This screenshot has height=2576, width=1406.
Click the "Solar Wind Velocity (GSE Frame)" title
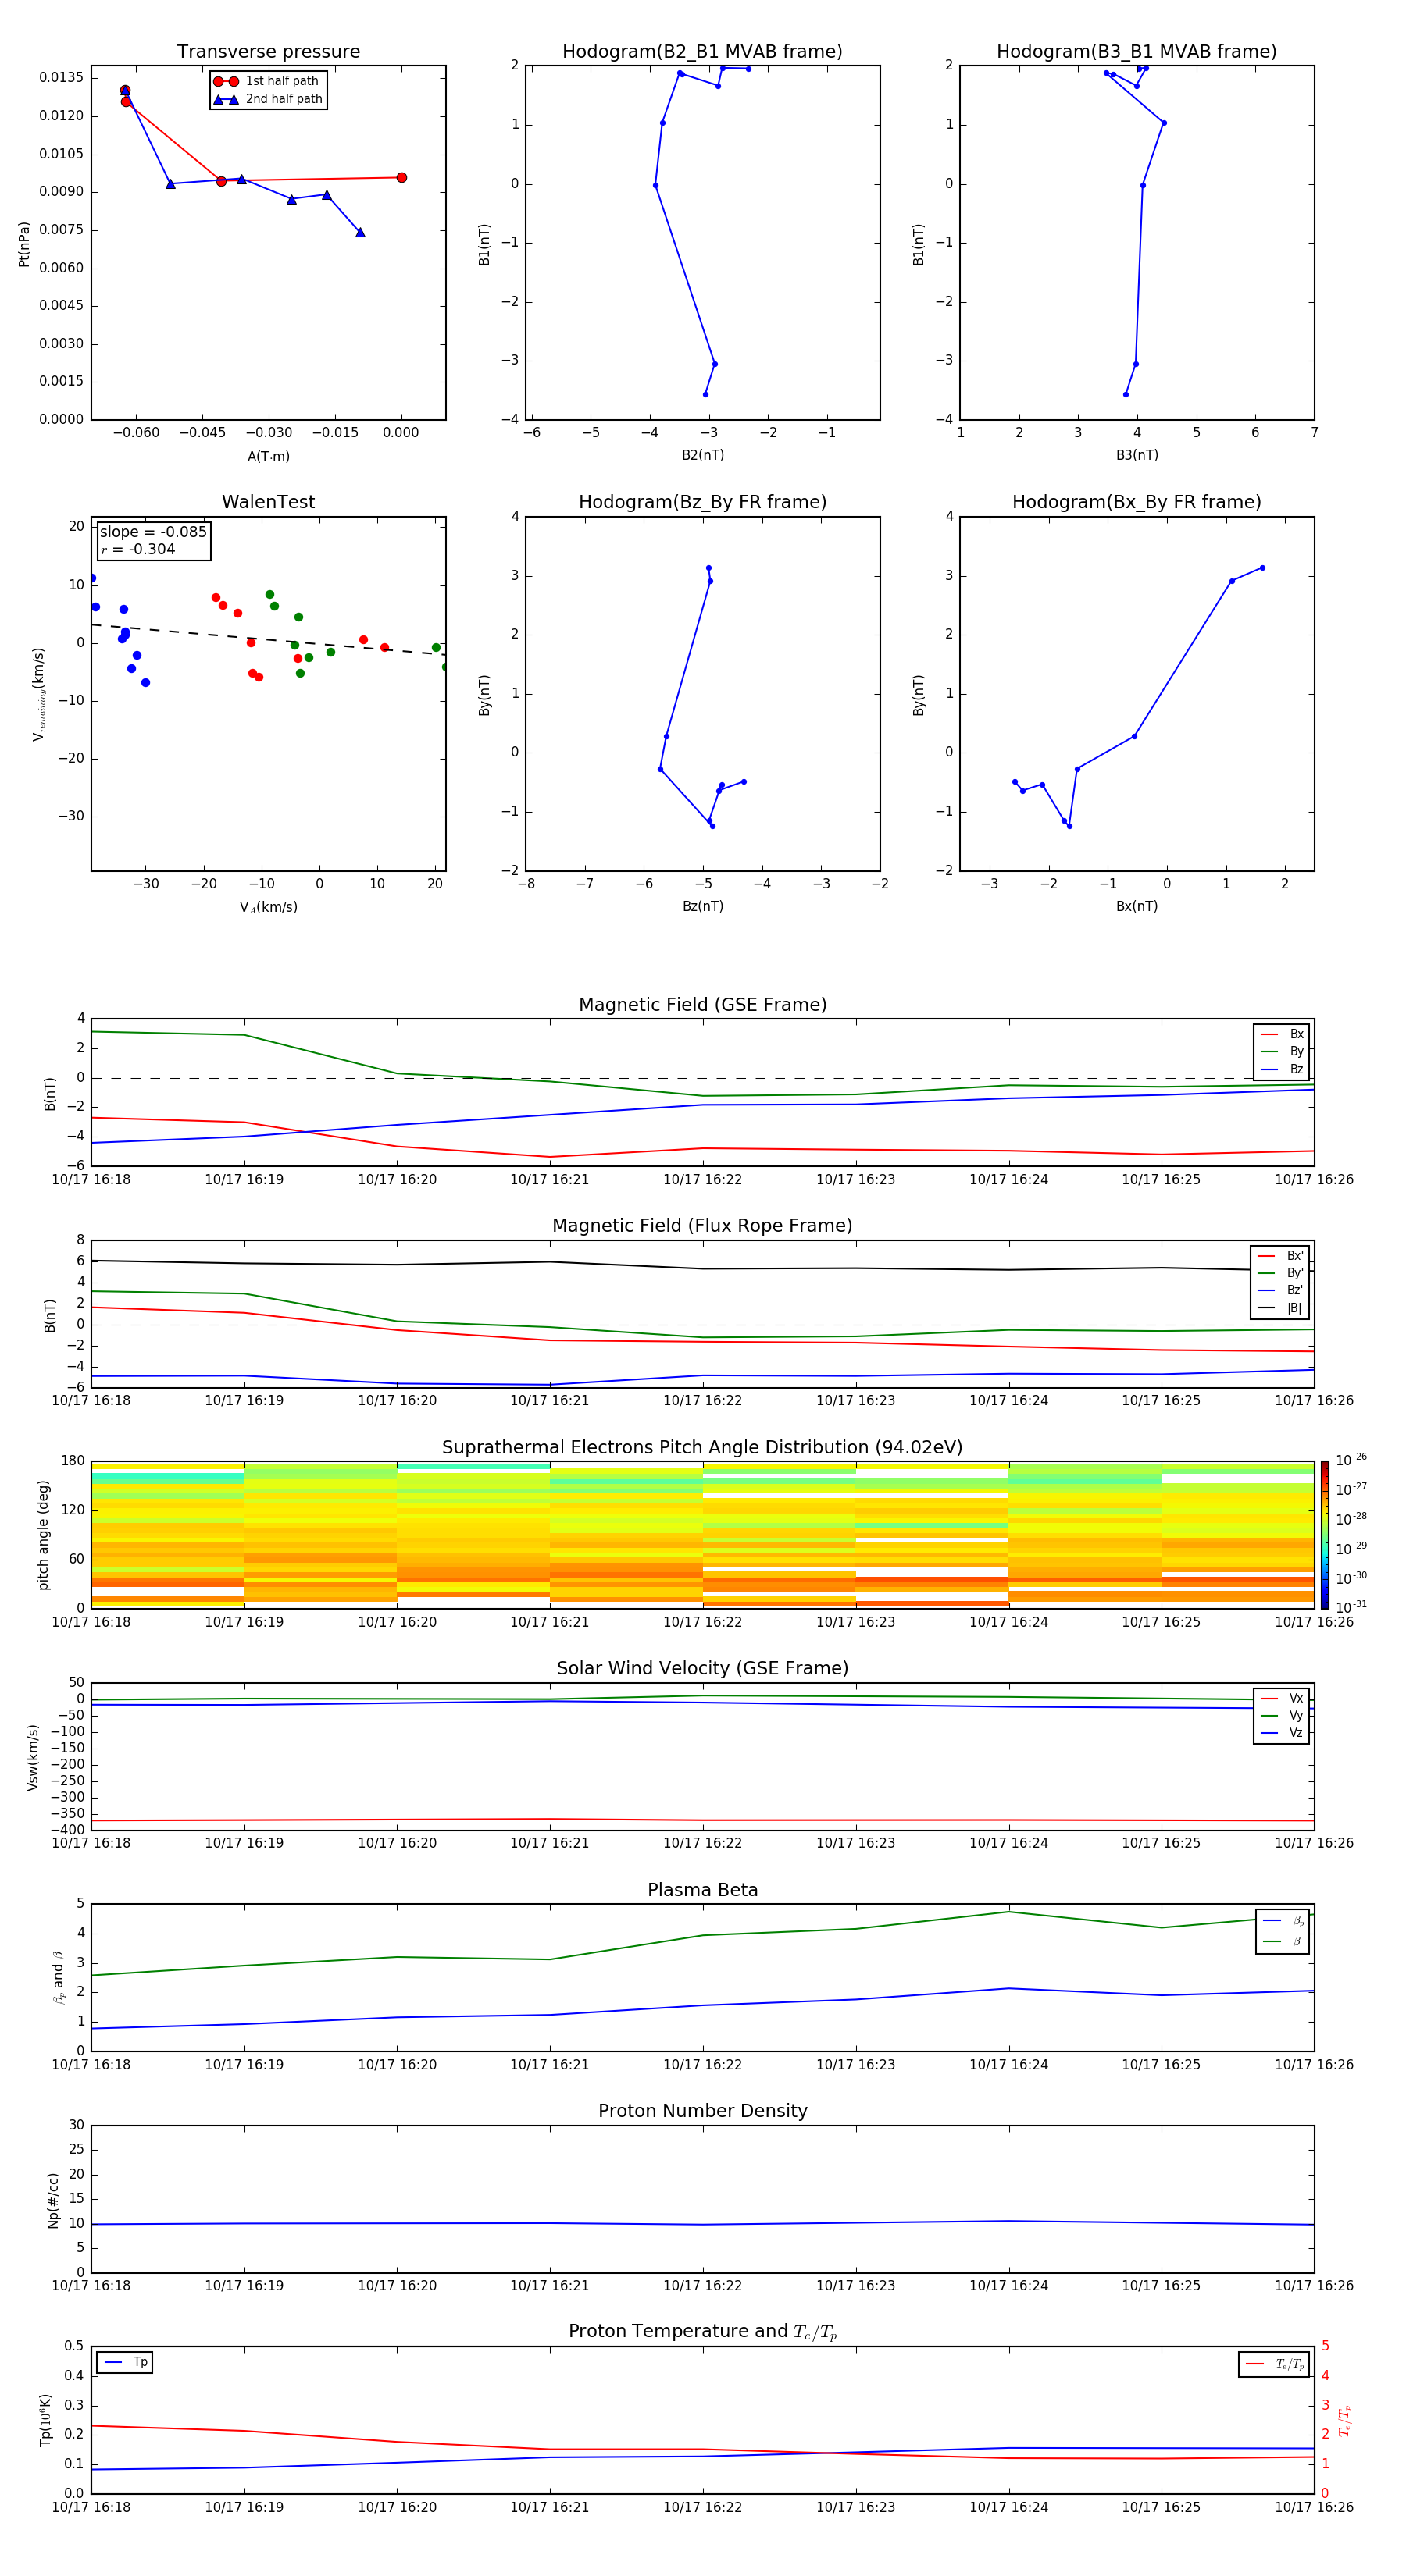point(702,1668)
